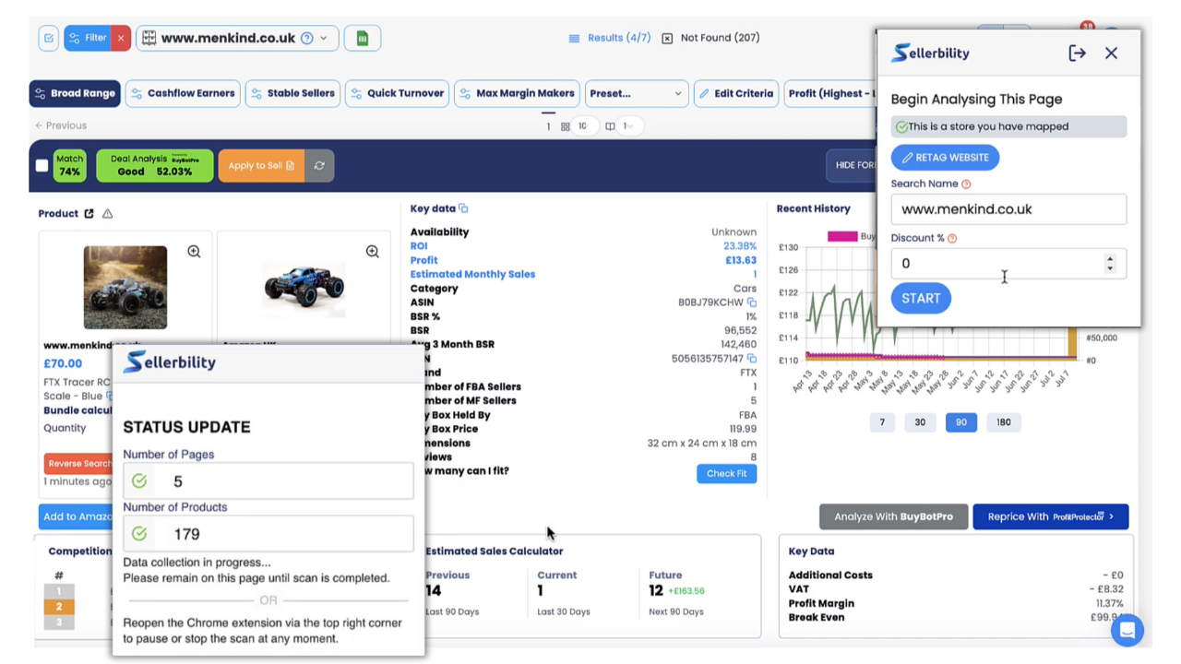Viewport: 1181px width, 664px height.
Task: Remove the filter with red X
Action: tap(121, 38)
